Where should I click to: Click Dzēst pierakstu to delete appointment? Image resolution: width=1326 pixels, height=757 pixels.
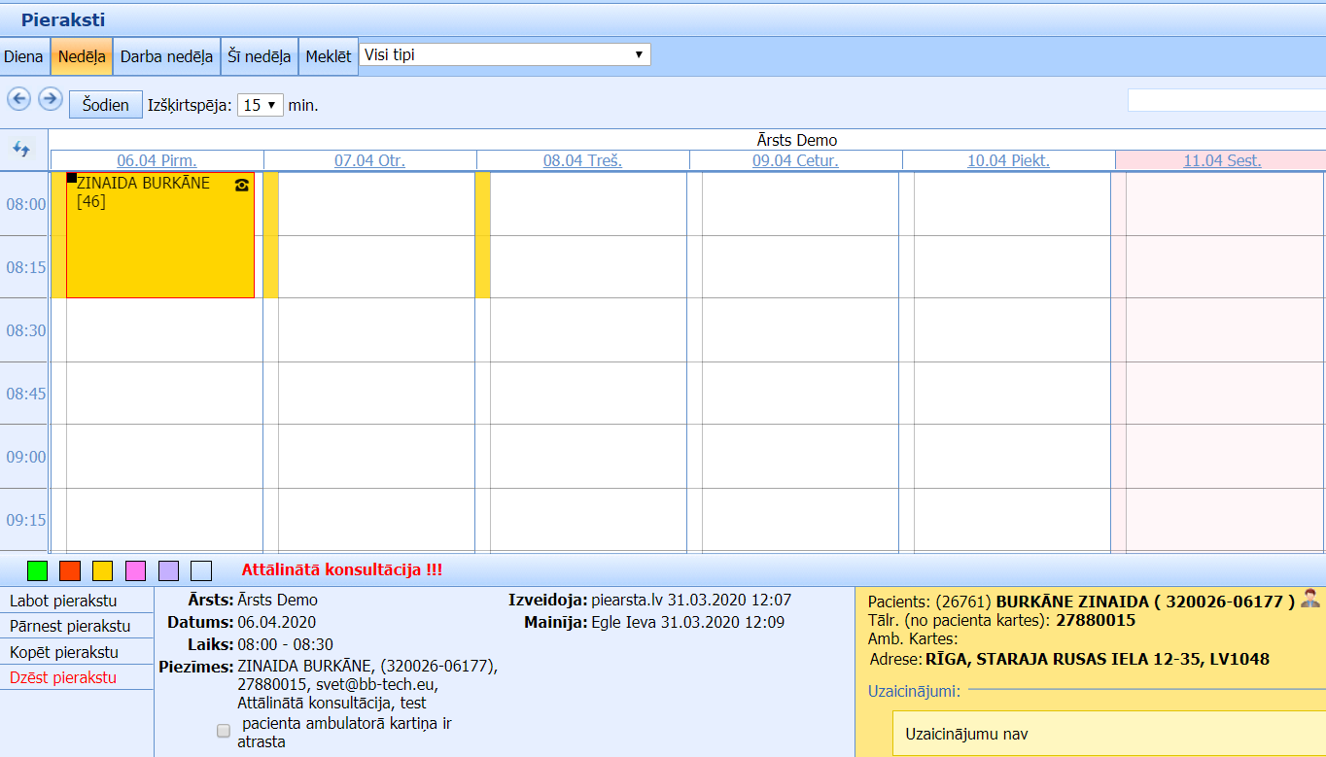[x=63, y=677]
